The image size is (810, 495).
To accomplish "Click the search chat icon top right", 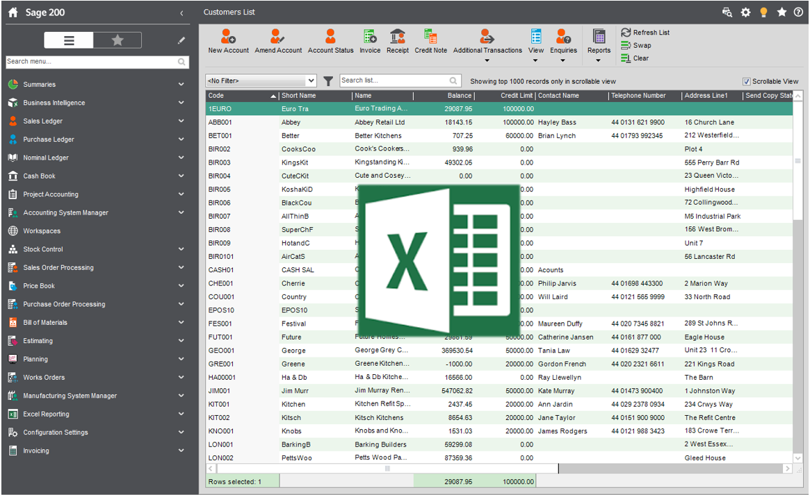I will (727, 12).
